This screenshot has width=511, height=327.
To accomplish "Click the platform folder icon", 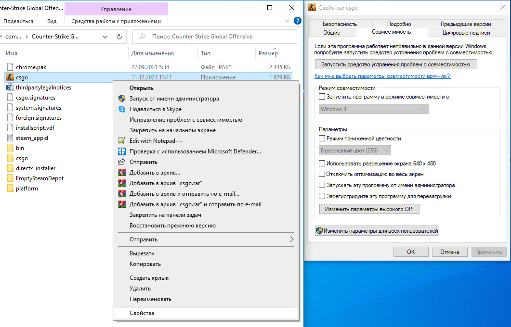I will [x=10, y=189].
